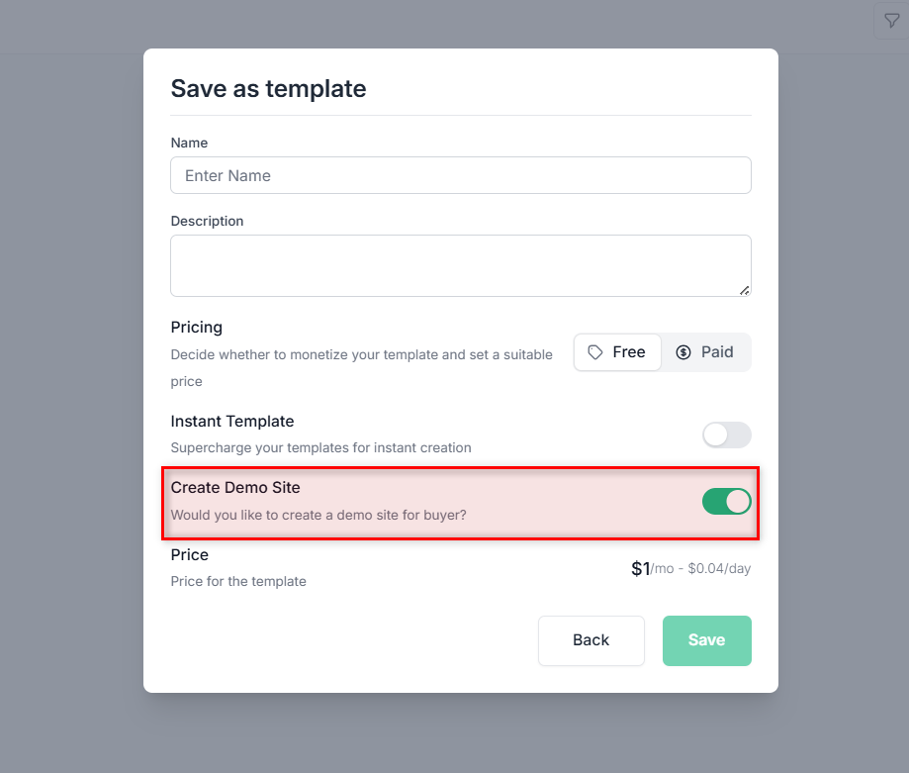
Task: Save the template with the Save button
Action: [x=706, y=640]
